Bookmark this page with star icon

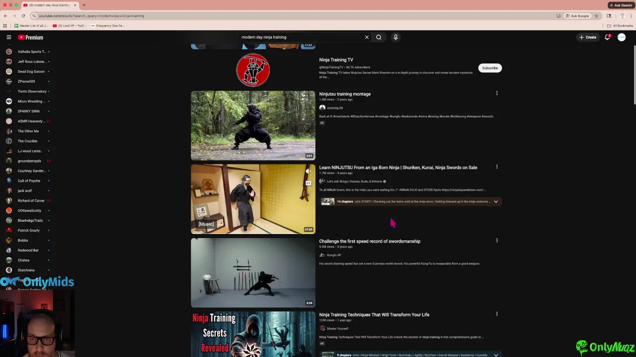tap(596, 16)
